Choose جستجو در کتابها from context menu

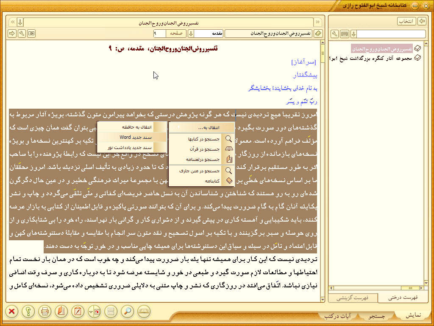pos(201,139)
